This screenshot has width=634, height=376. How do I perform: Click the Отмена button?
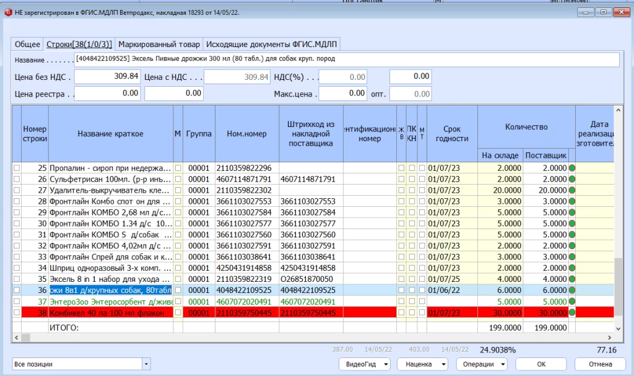point(600,364)
